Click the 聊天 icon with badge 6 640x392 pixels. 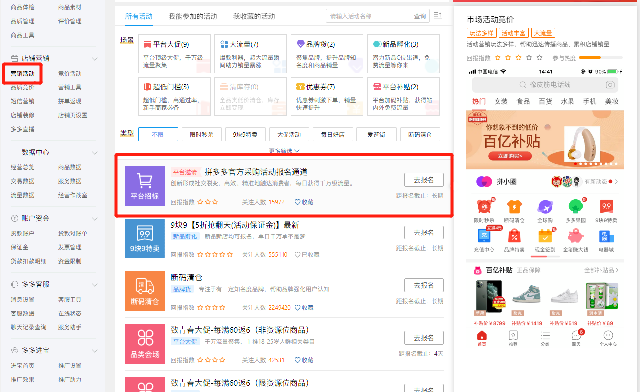(576, 335)
